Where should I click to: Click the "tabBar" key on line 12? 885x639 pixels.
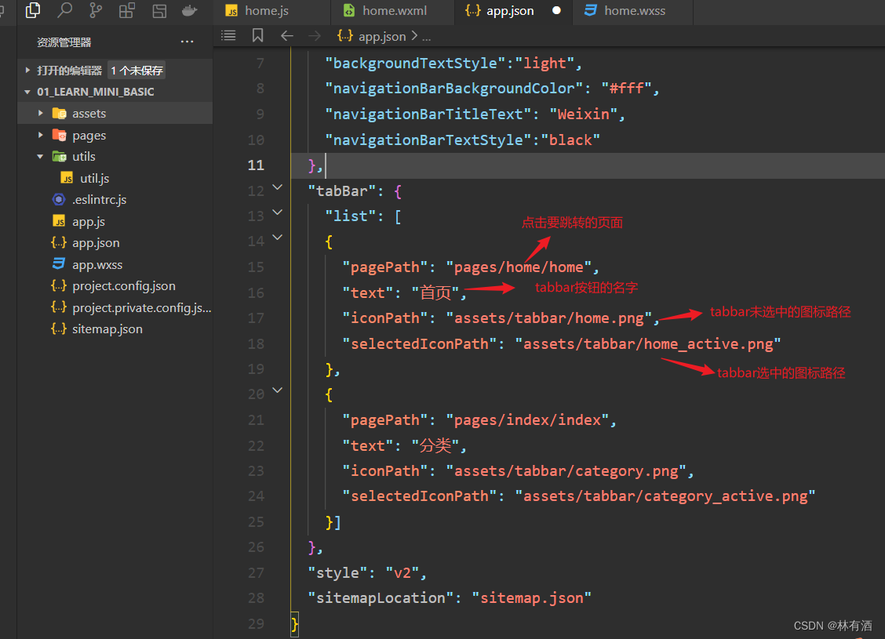point(342,191)
